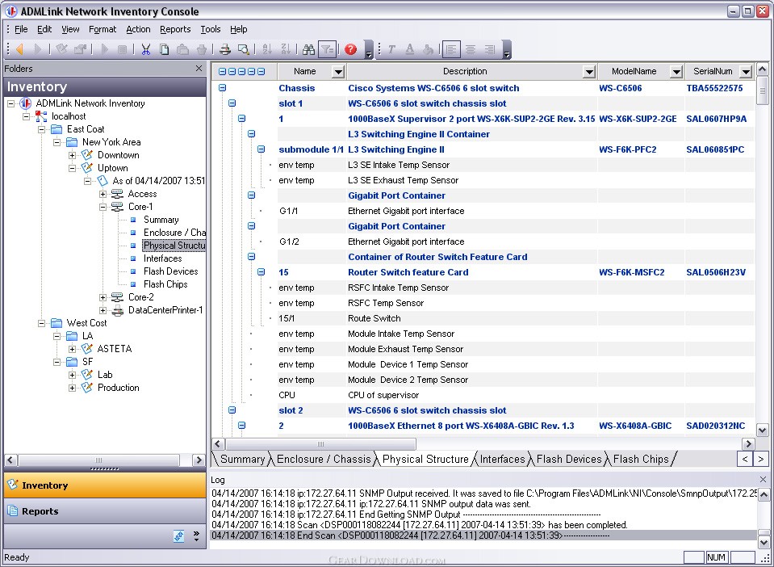Click the paint bucket fill icon
This screenshot has height=567, width=774.
pyautogui.click(x=428, y=49)
